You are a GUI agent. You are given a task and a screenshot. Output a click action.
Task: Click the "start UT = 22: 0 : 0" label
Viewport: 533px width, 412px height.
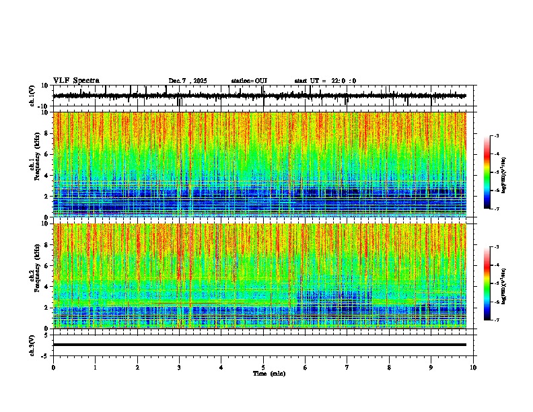[x=325, y=81]
